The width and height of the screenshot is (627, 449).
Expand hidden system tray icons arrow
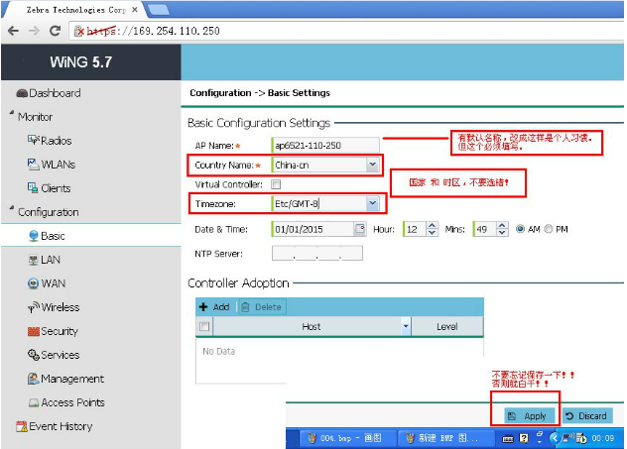[x=555, y=438]
